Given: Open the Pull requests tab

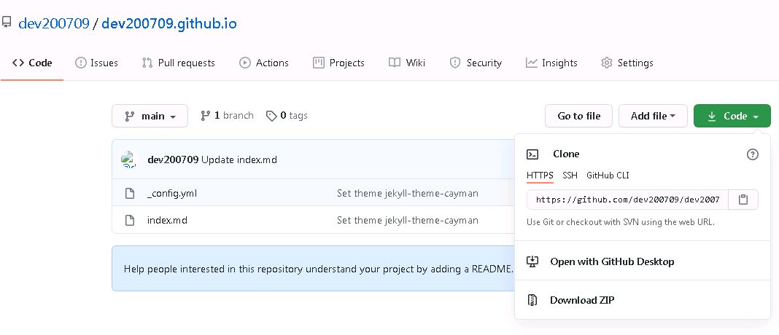Looking at the screenshot, I should tap(179, 63).
